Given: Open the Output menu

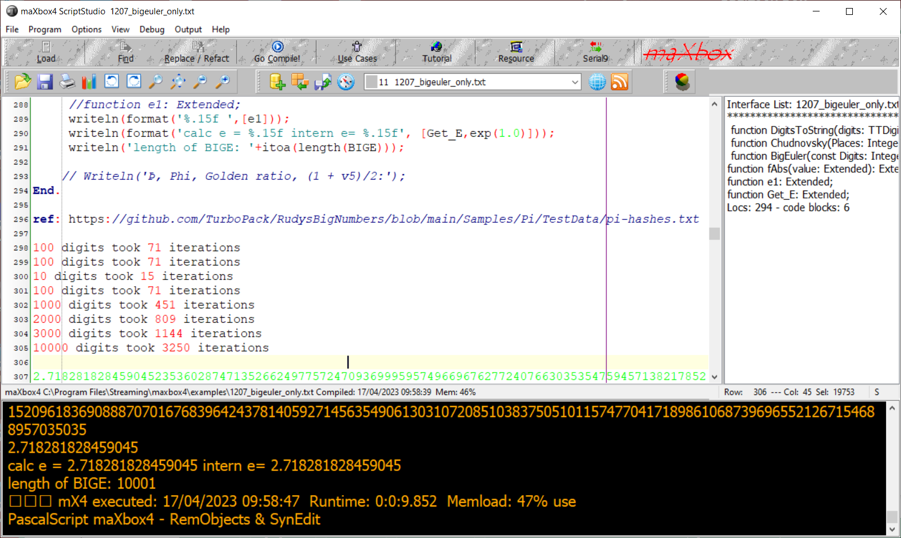Looking at the screenshot, I should coord(188,29).
